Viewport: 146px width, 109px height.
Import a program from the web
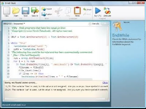pos(47,9)
